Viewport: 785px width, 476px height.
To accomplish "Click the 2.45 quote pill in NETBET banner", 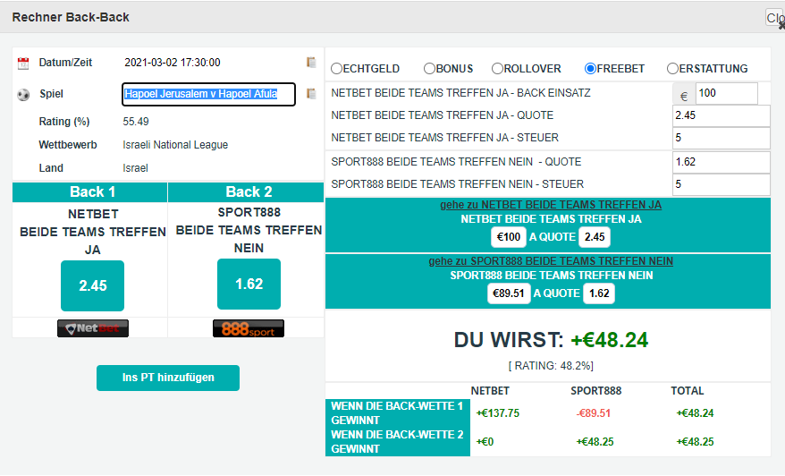I will (x=595, y=237).
